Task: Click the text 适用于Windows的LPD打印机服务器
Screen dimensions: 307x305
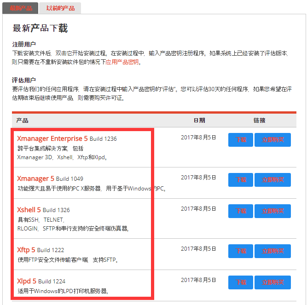Action: pyautogui.click(x=62, y=291)
